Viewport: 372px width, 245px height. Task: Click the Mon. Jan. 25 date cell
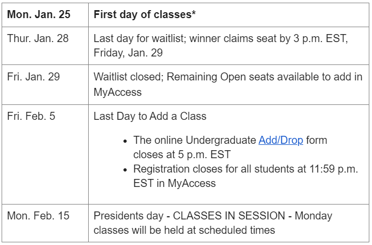tap(45, 15)
